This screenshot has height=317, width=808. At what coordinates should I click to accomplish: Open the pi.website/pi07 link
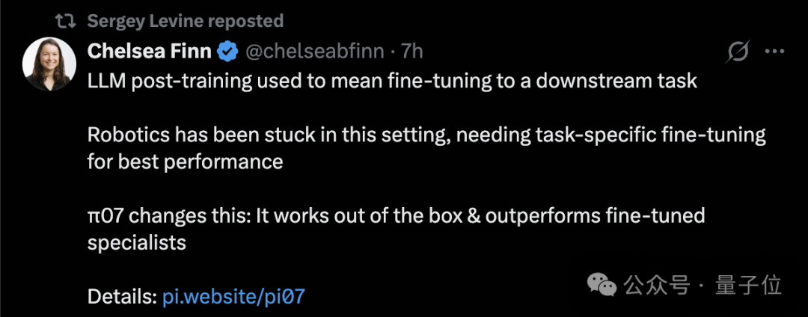(233, 297)
